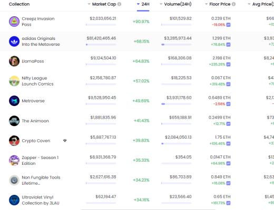Screen dimensions: 274x210
Task: Click adidas Originals market cap progress bar
Action: [x=101, y=45]
